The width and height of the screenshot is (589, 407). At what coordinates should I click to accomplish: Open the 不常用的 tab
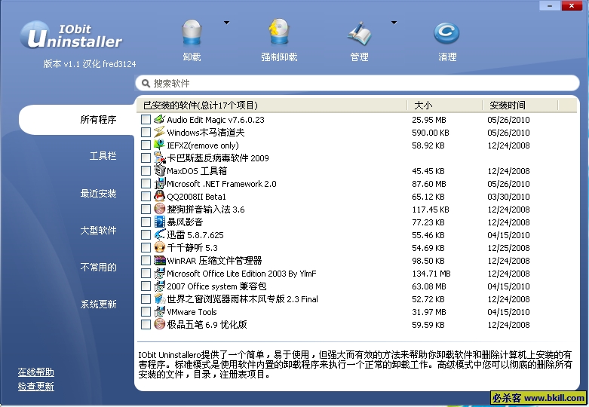click(x=98, y=268)
